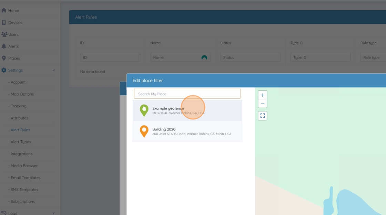Click the Name column header

point(155,43)
